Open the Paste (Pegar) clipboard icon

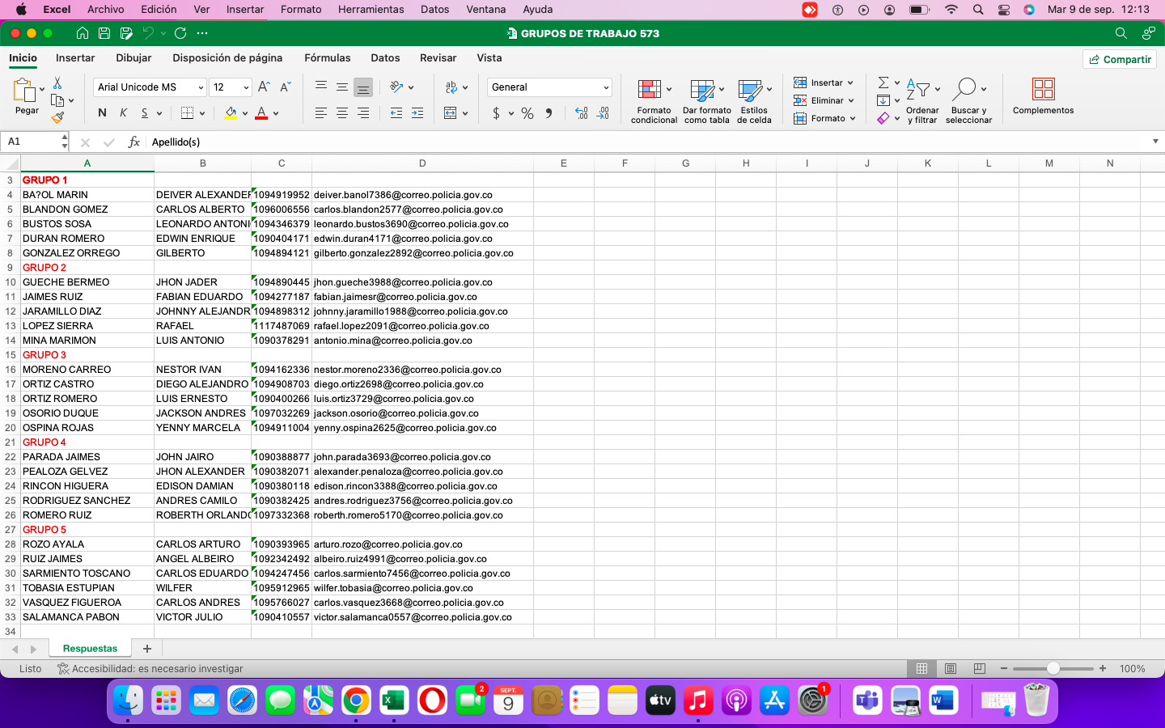(x=24, y=90)
